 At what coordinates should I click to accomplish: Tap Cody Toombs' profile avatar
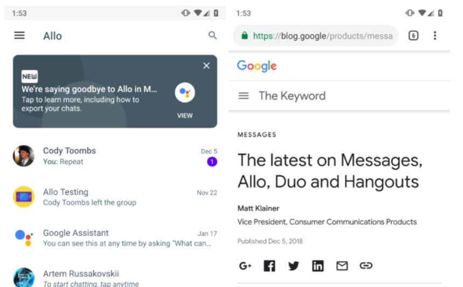pos(24,156)
